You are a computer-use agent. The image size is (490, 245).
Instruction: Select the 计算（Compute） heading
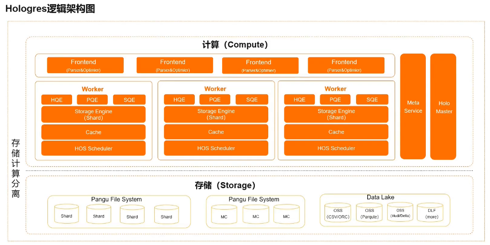235,45
